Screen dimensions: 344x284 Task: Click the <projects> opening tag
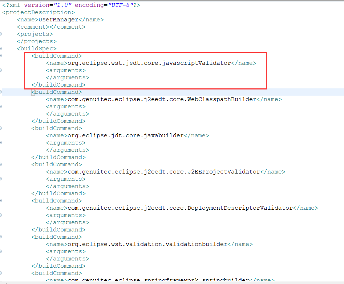click(35, 34)
